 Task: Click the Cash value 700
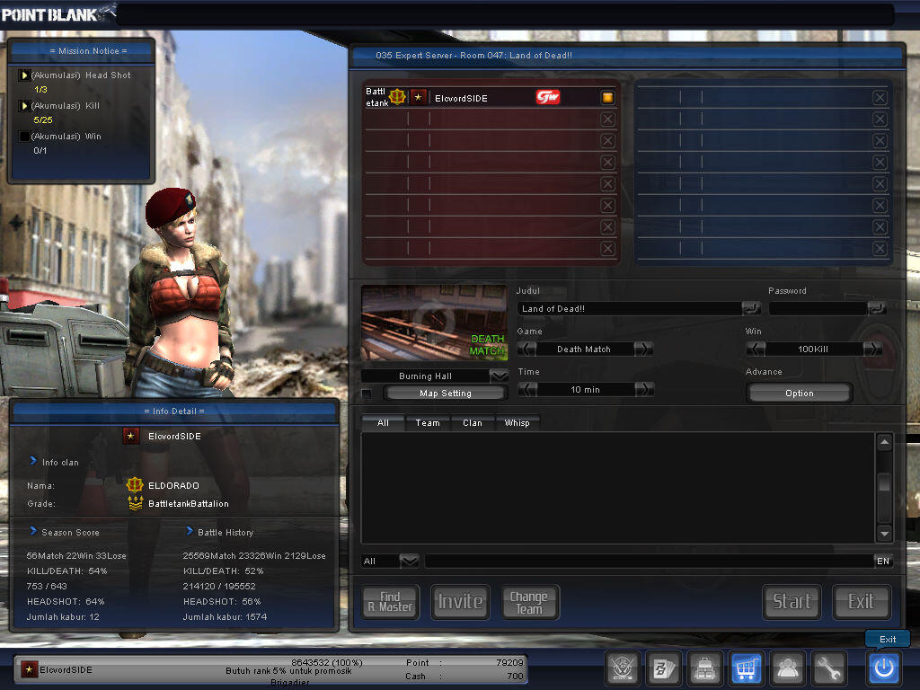(515, 676)
